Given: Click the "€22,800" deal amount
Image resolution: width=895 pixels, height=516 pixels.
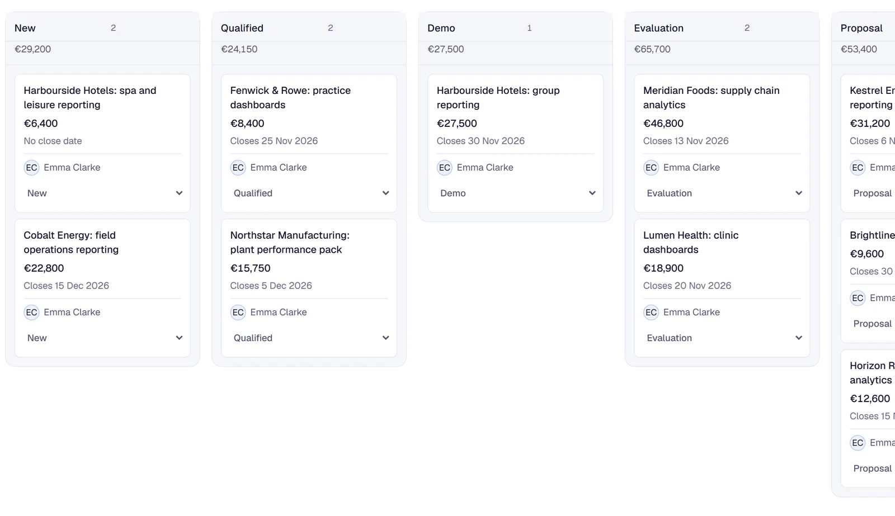Looking at the screenshot, I should point(44,268).
